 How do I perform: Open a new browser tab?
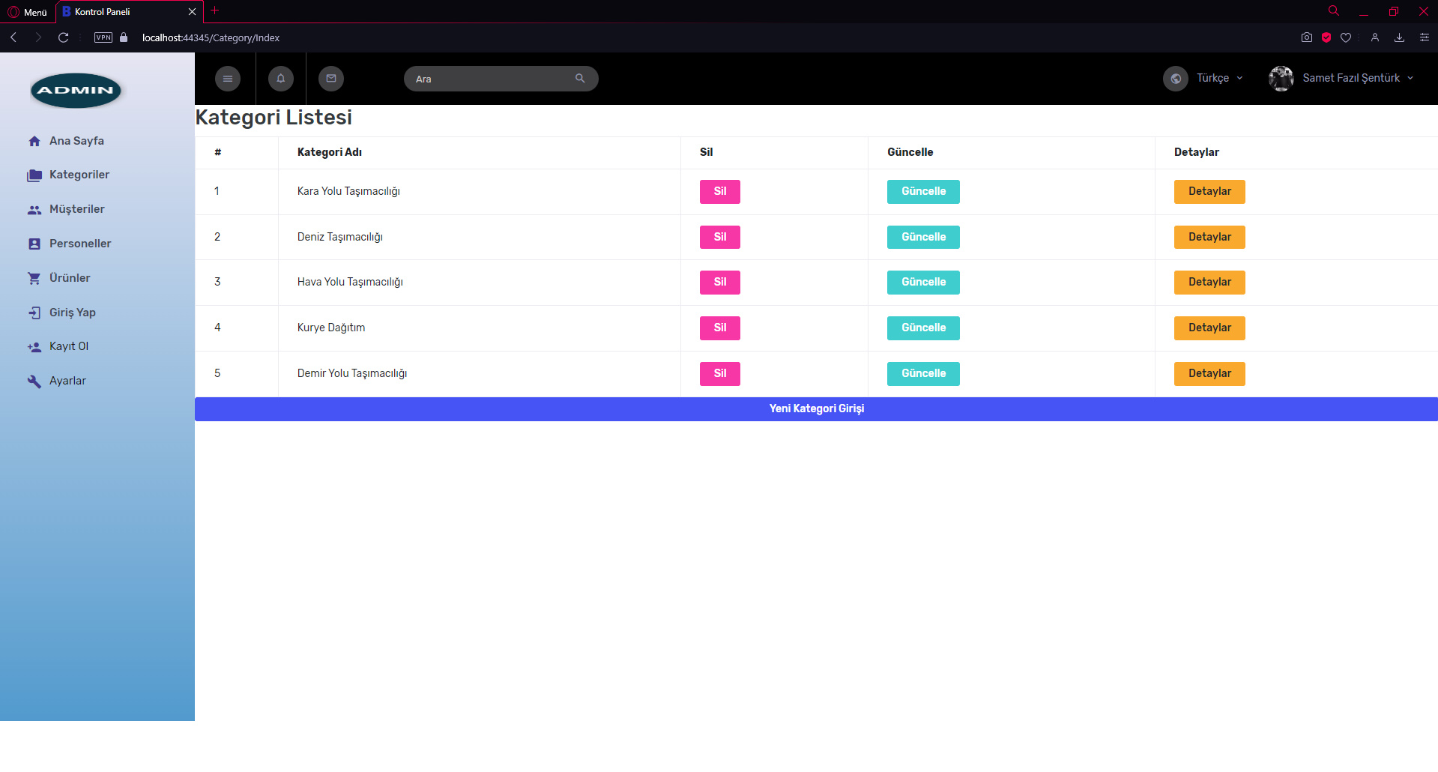215,10
